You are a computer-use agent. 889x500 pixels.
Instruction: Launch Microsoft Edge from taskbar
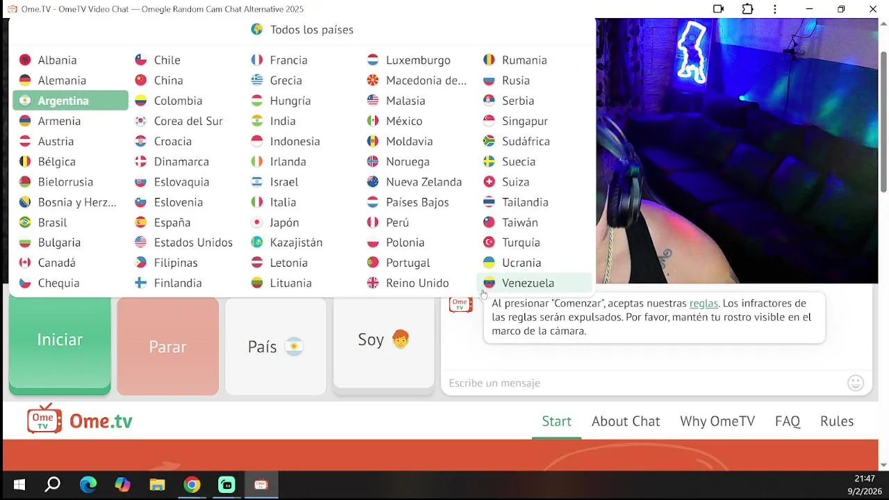pyautogui.click(x=88, y=485)
